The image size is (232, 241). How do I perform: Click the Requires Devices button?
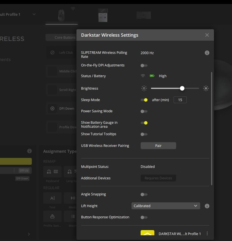(158, 178)
